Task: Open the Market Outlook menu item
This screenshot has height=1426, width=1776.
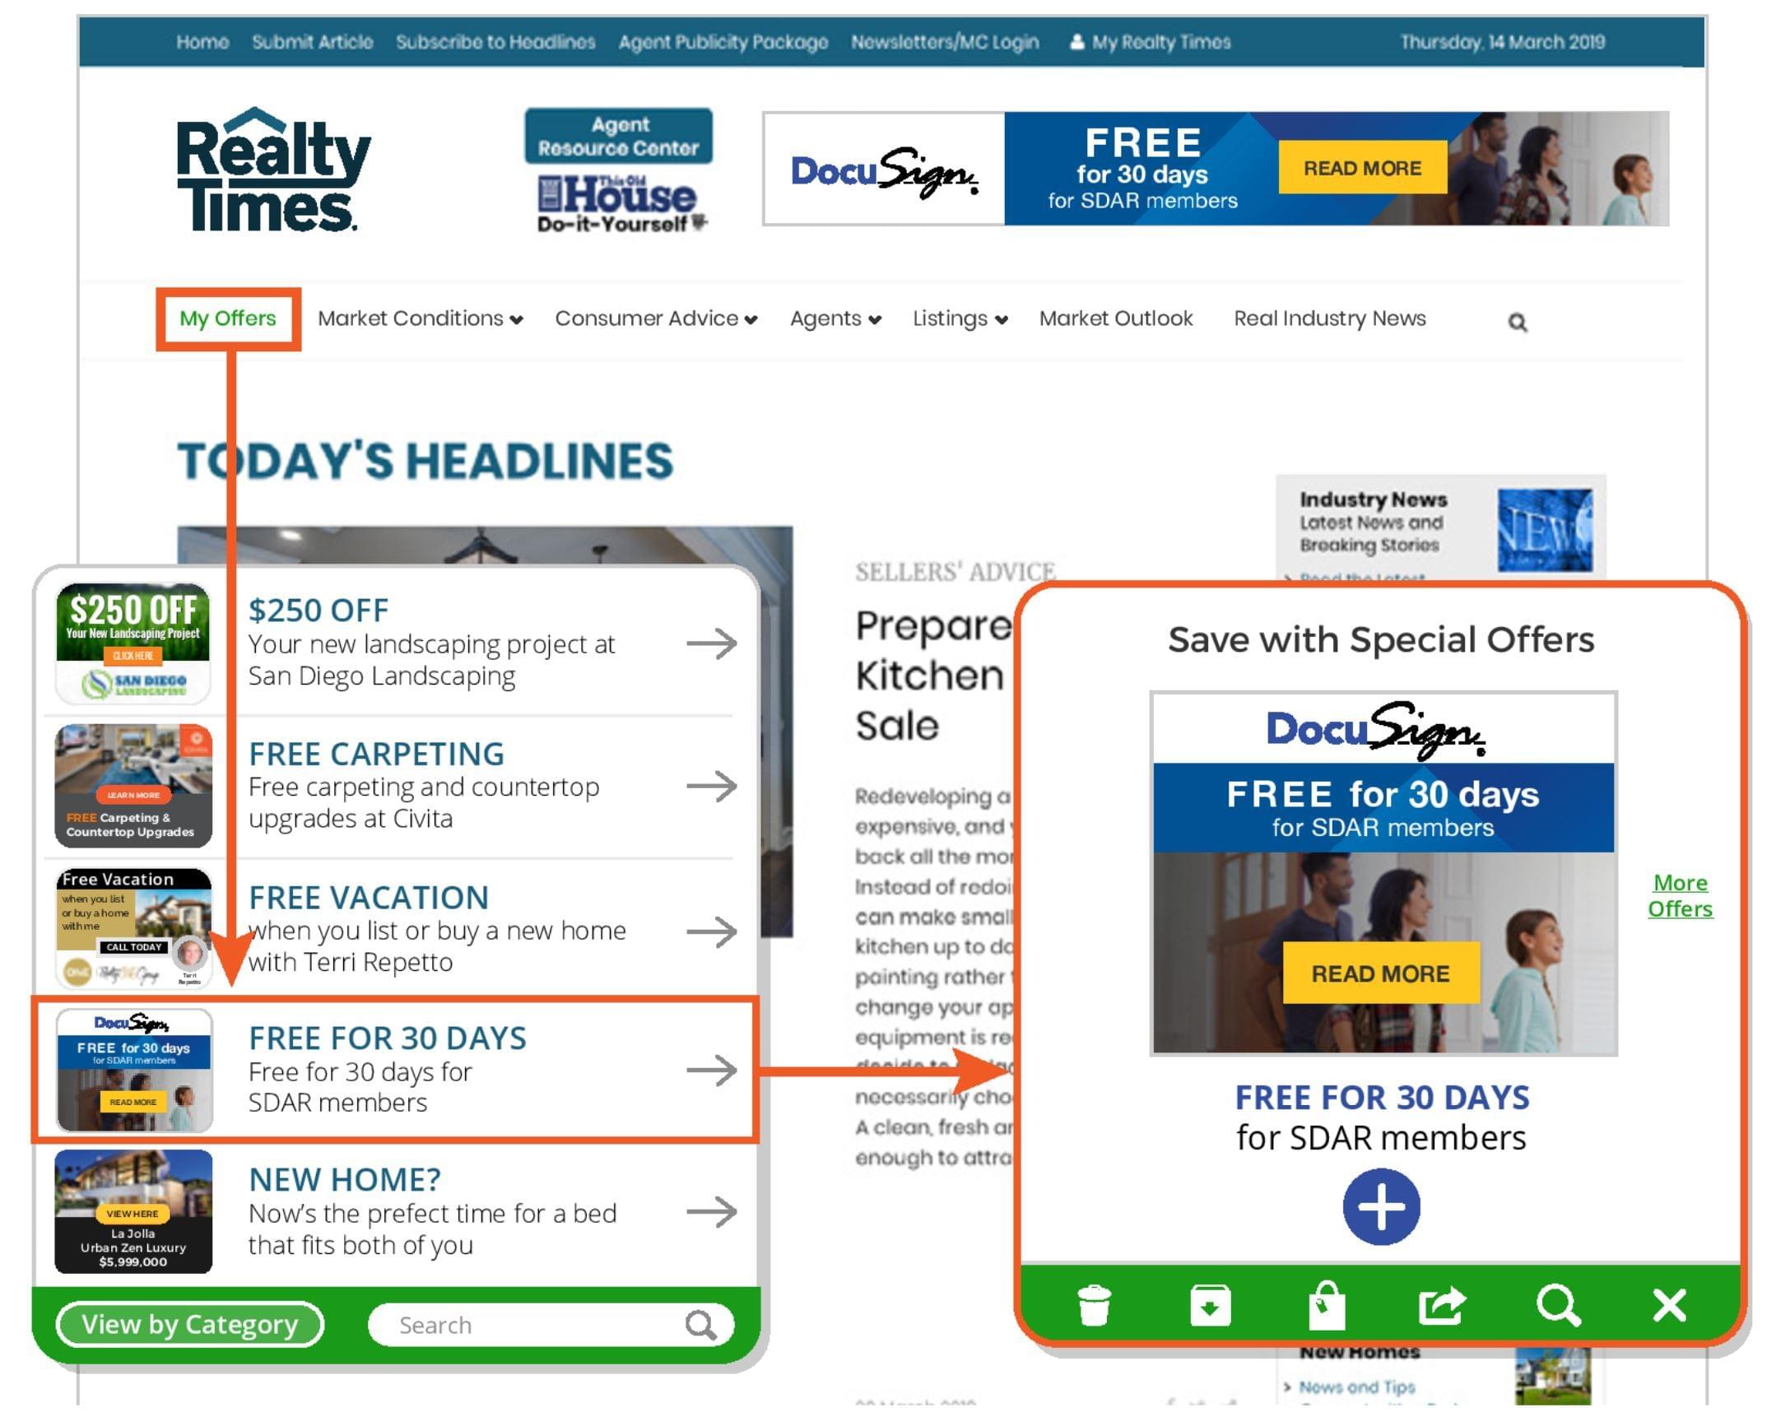Action: point(1115,318)
